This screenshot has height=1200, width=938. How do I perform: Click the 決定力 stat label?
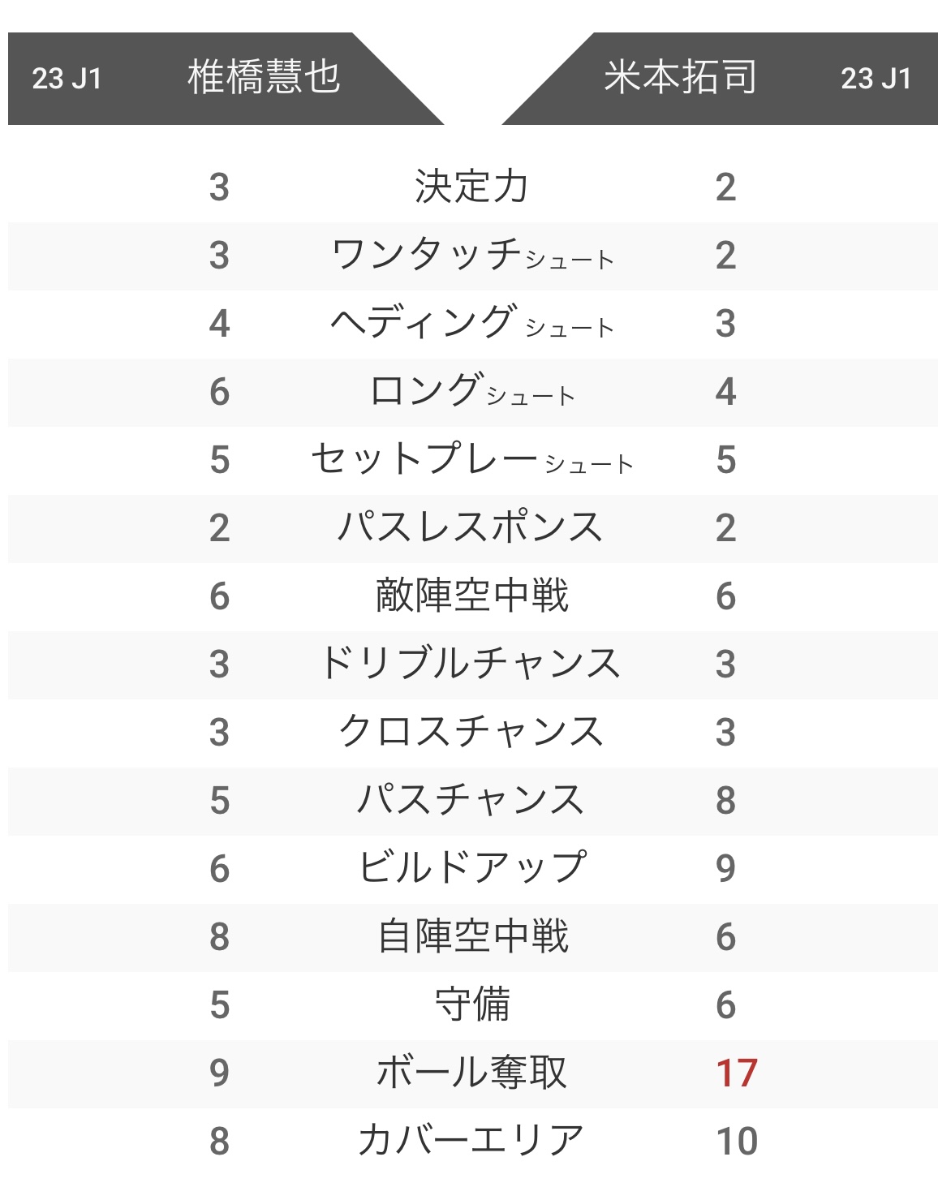(471, 187)
